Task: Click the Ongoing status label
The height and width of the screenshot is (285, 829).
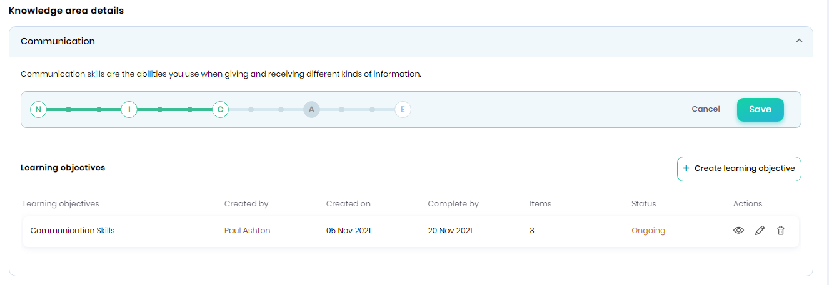Action: [648, 231]
